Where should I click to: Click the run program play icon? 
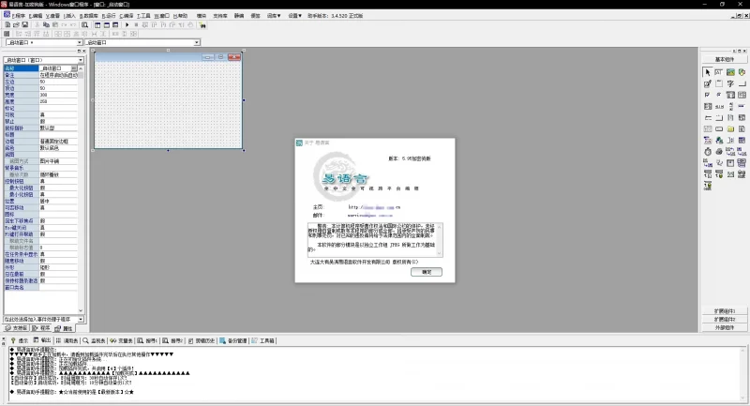(127, 24)
